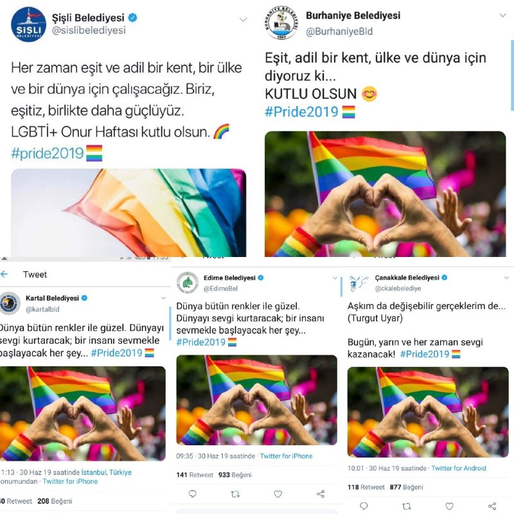
Task: Like the Edirne Belediyesi tweet
Action: pos(278,493)
